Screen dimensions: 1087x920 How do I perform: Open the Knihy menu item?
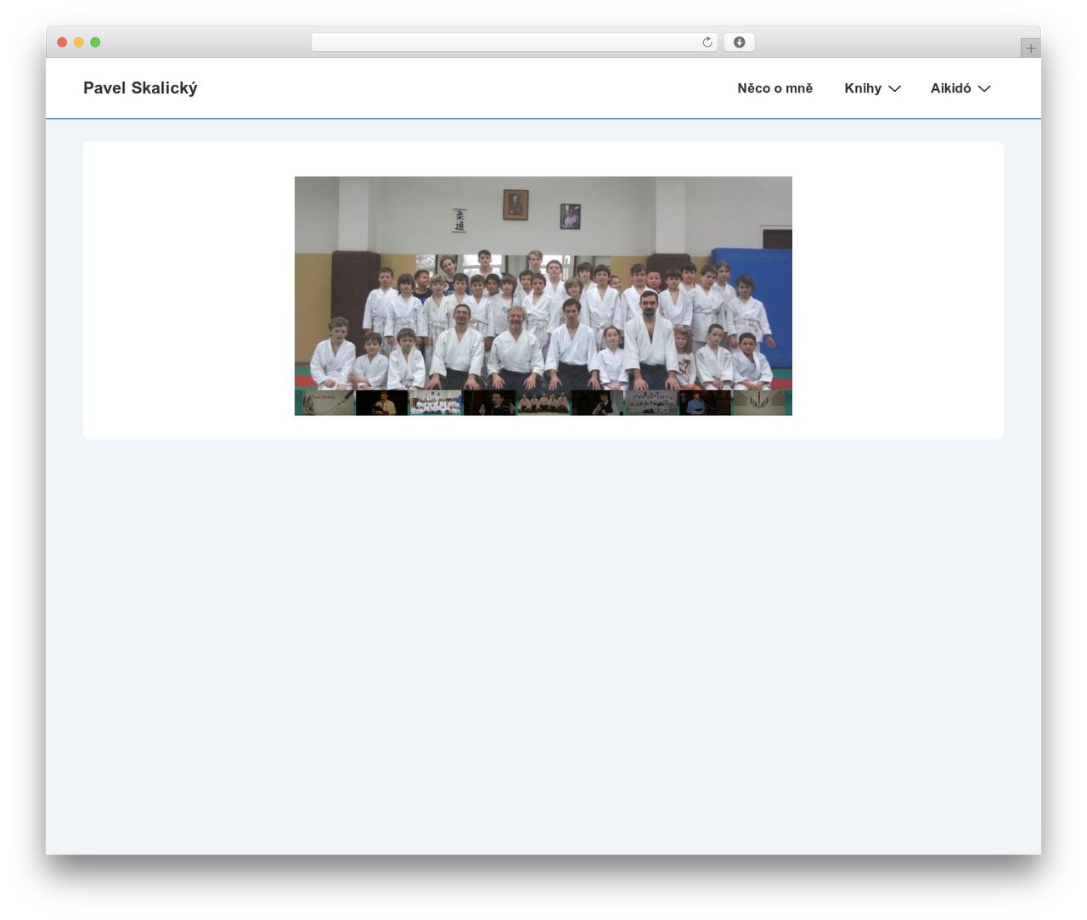[863, 88]
